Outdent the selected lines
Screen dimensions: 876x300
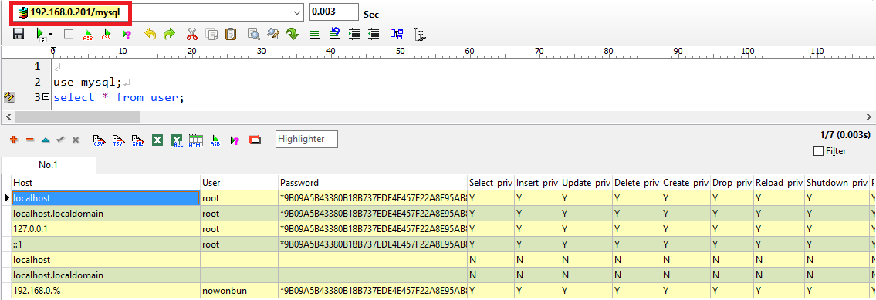coord(374,34)
